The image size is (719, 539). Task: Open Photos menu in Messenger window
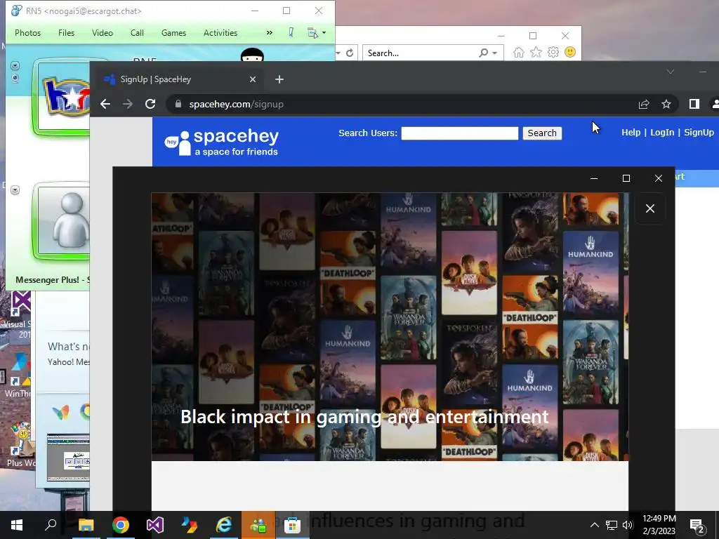point(27,33)
